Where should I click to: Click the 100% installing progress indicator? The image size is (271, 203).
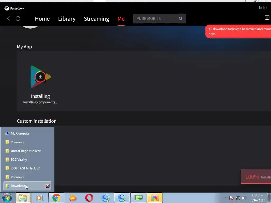[x=256, y=177]
